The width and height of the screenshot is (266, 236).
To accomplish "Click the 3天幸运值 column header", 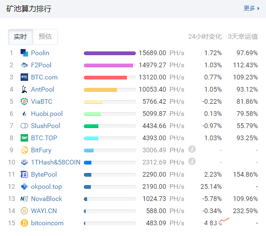I will (243, 36).
